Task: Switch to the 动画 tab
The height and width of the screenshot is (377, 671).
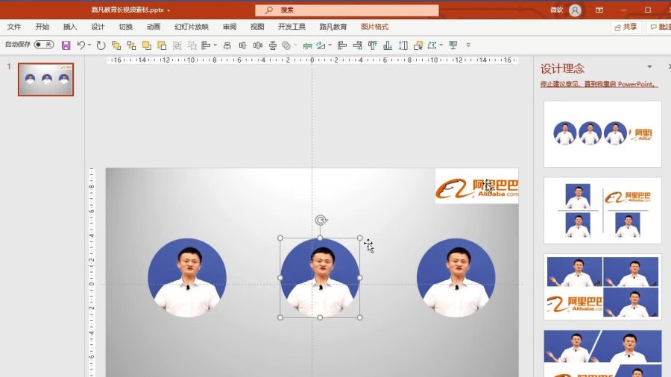Action: [x=153, y=27]
